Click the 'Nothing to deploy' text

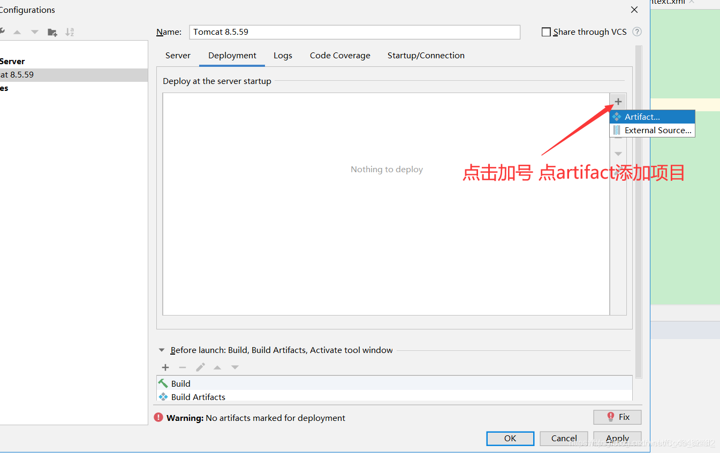coord(387,170)
